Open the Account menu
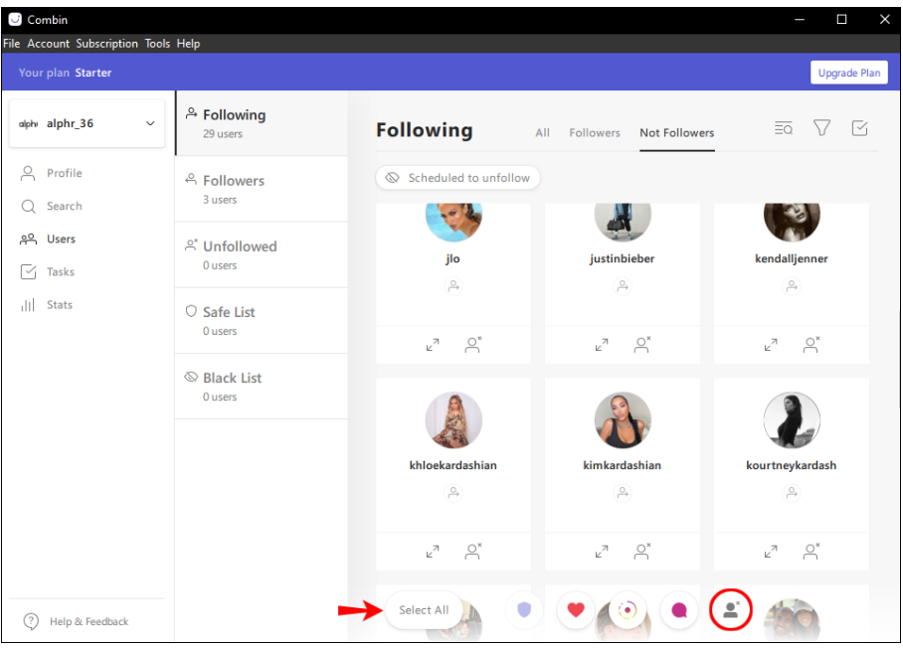903x648 pixels. click(x=49, y=43)
